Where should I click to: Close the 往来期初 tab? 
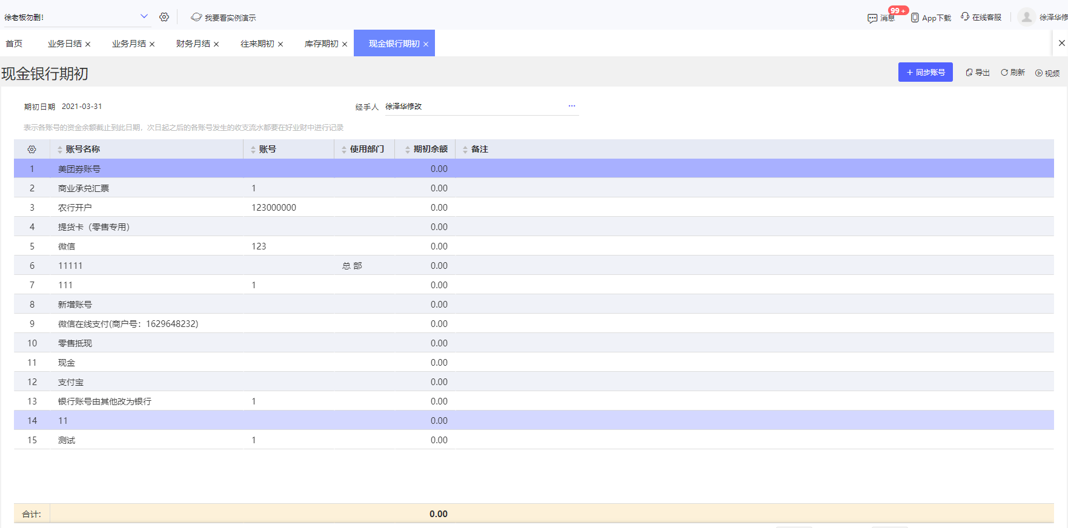(x=280, y=44)
